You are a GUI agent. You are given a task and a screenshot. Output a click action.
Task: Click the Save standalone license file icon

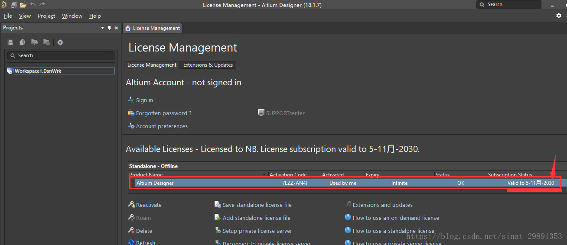[218, 205]
